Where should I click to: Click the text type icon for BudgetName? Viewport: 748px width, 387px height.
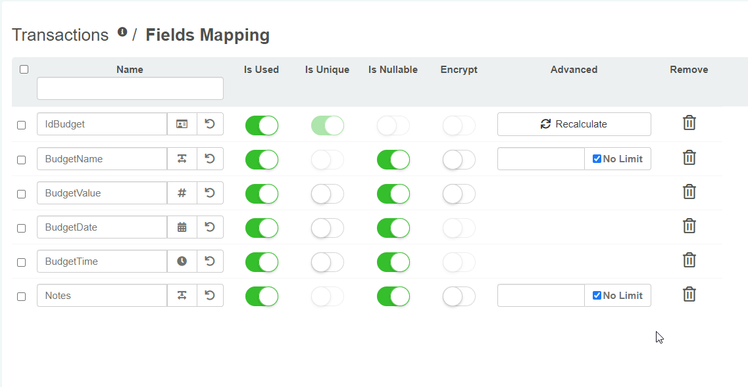(182, 159)
